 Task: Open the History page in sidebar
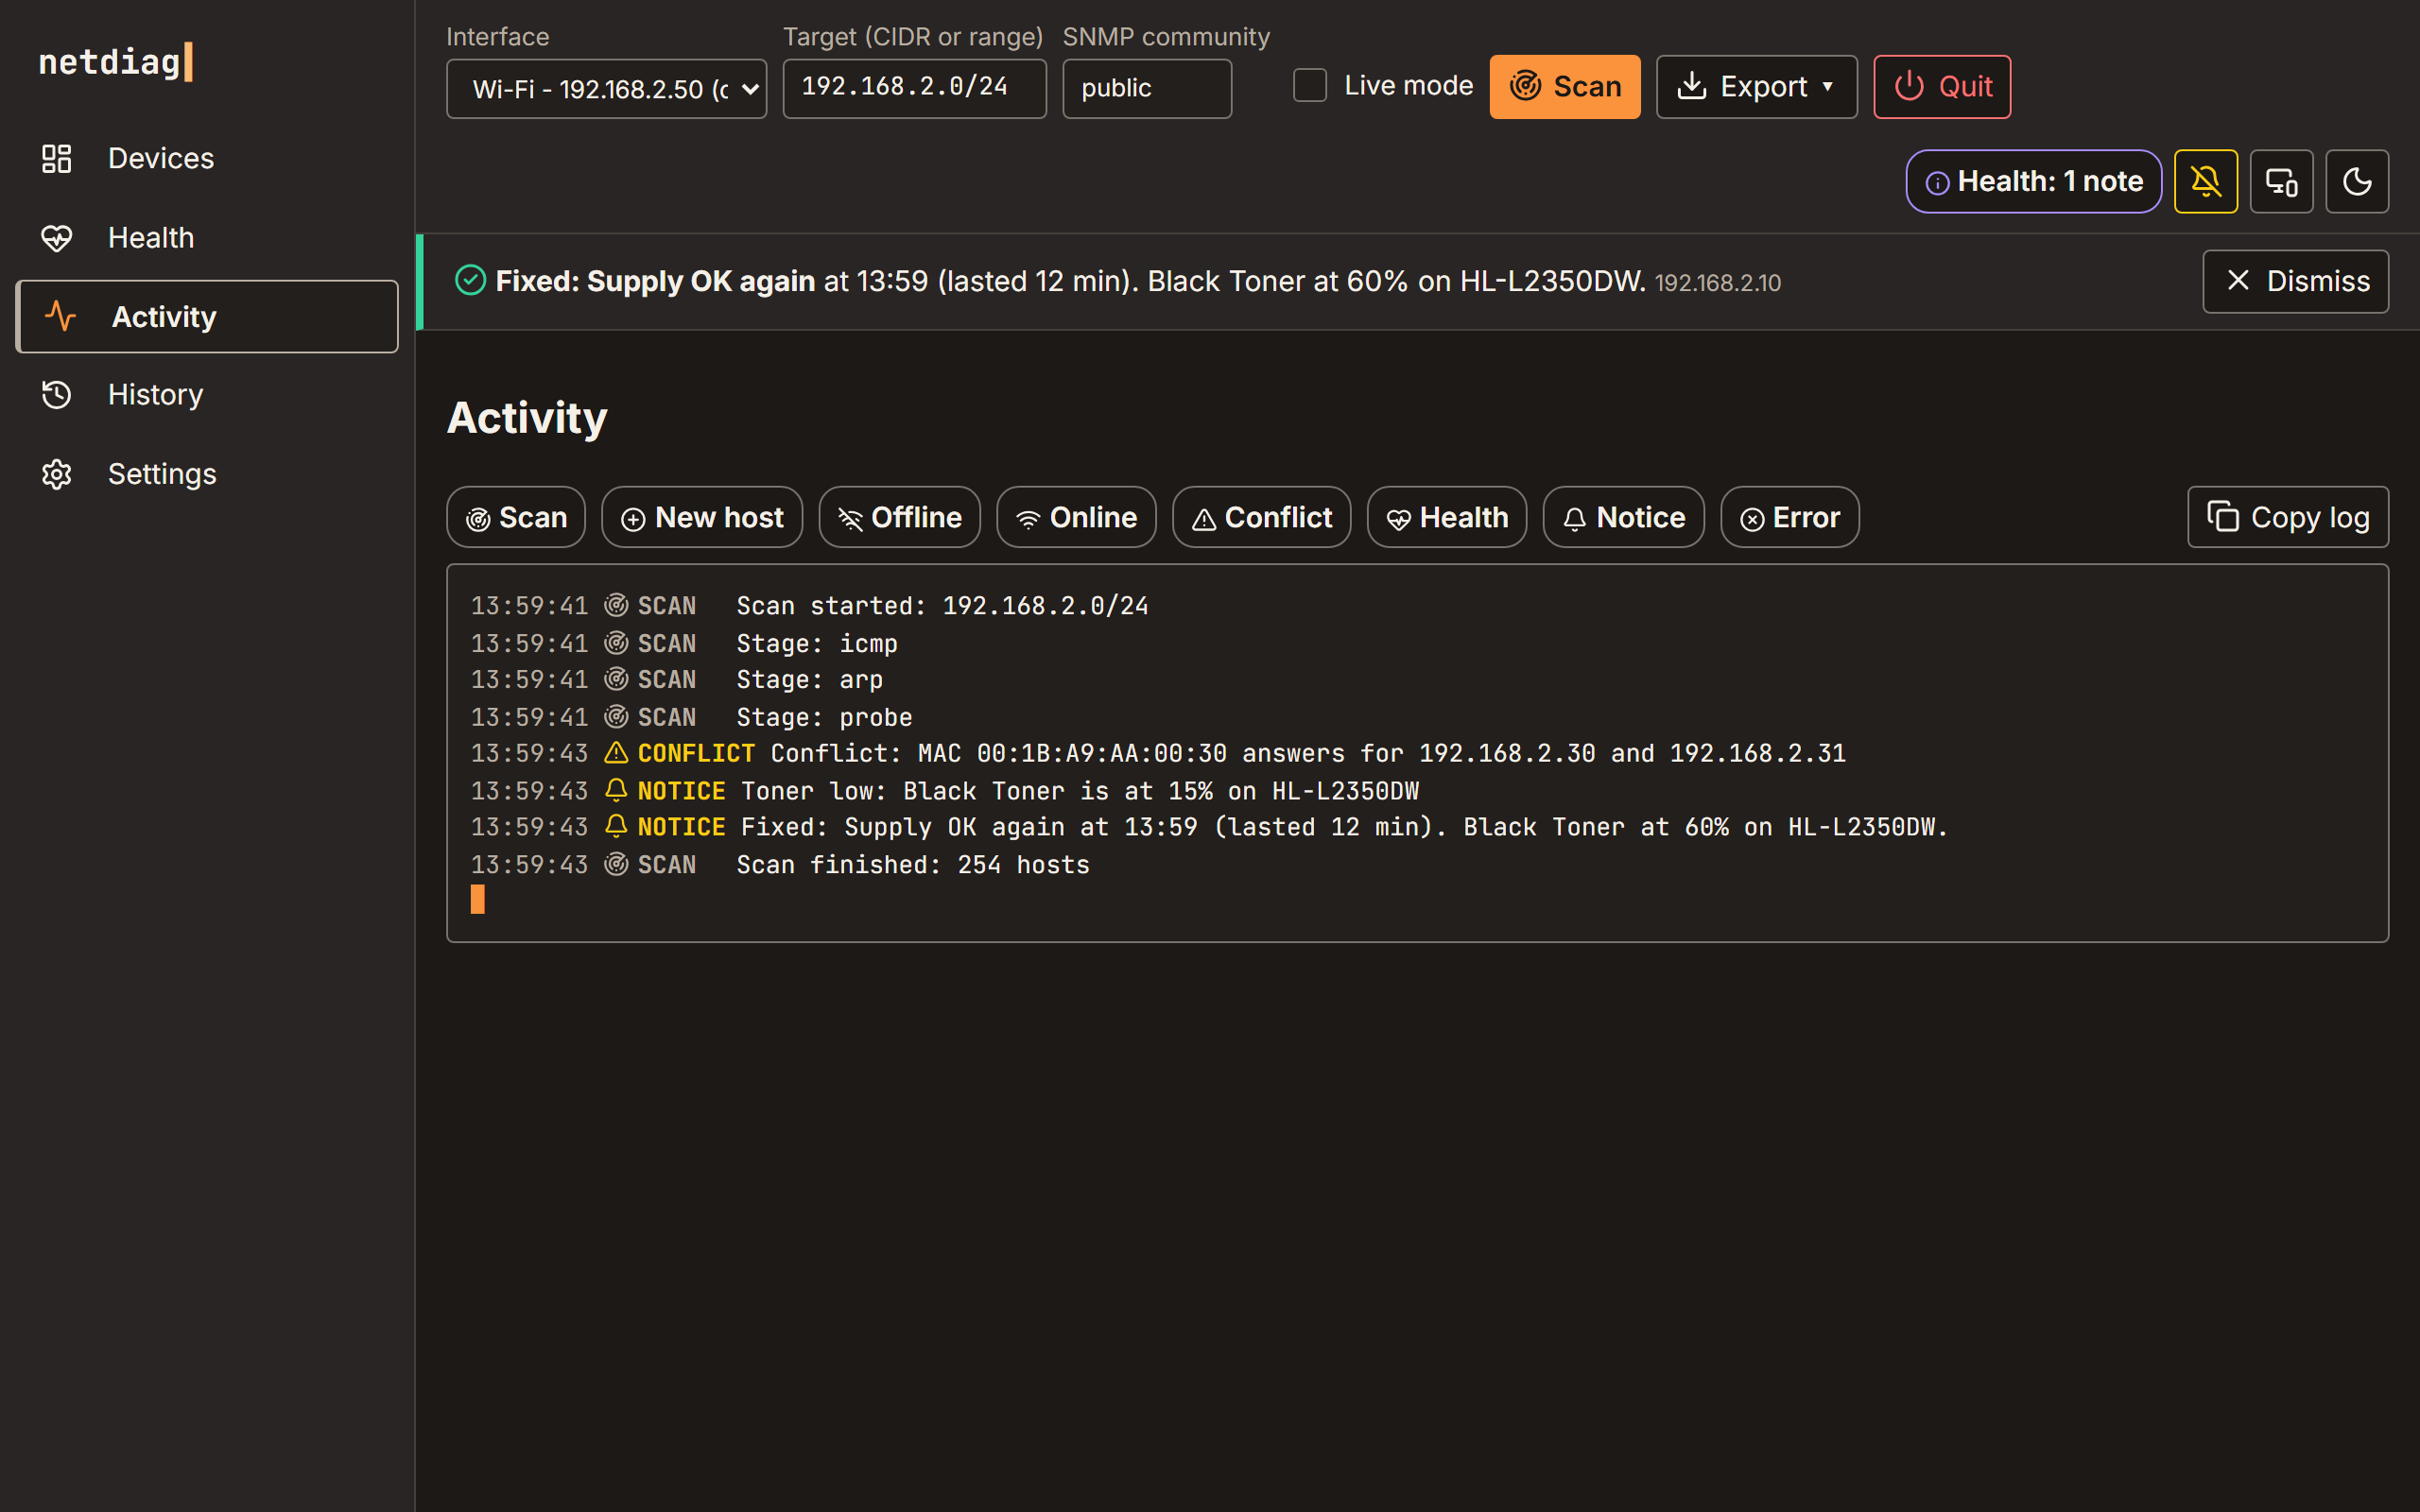[x=207, y=395]
